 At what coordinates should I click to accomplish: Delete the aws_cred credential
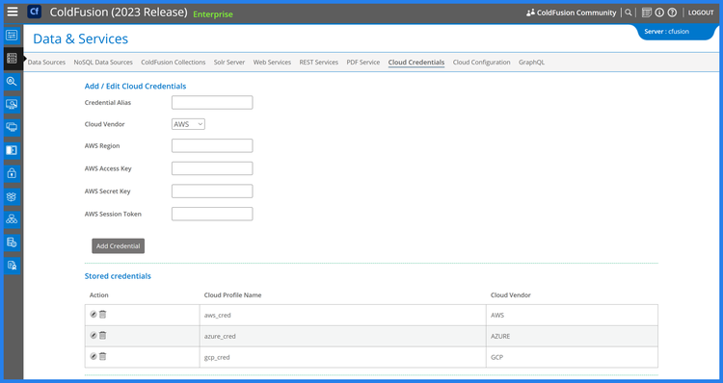(103, 315)
